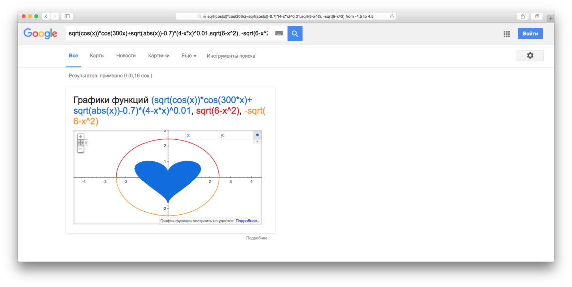Open the Google apps grid
This screenshot has height=287, width=572.
click(x=507, y=34)
